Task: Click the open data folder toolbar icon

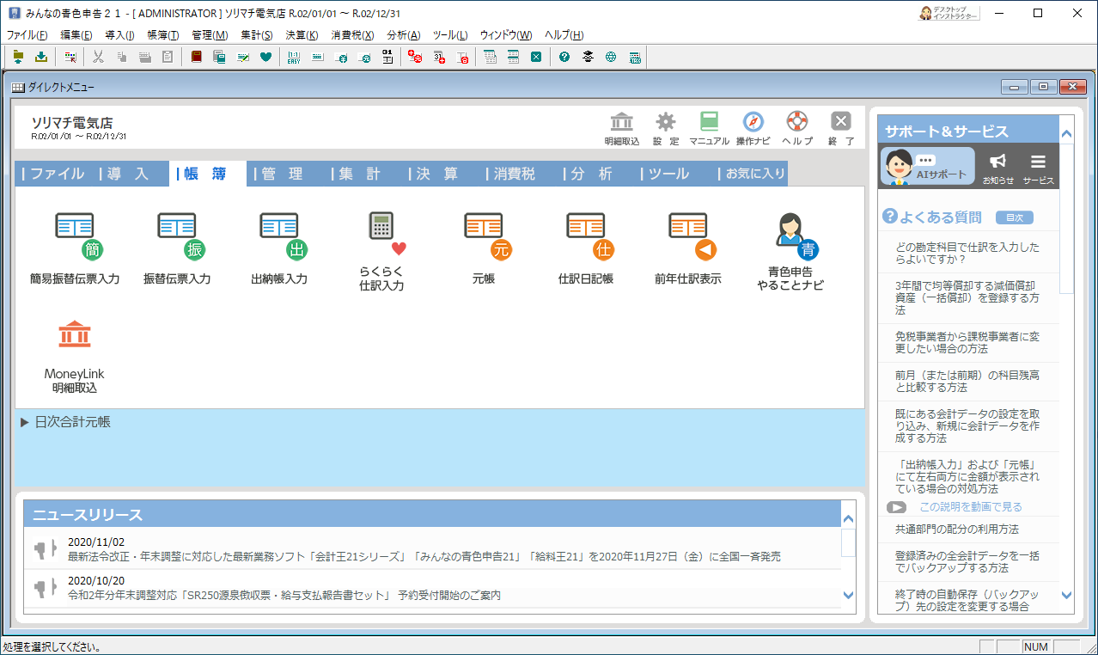Action: coord(19,58)
